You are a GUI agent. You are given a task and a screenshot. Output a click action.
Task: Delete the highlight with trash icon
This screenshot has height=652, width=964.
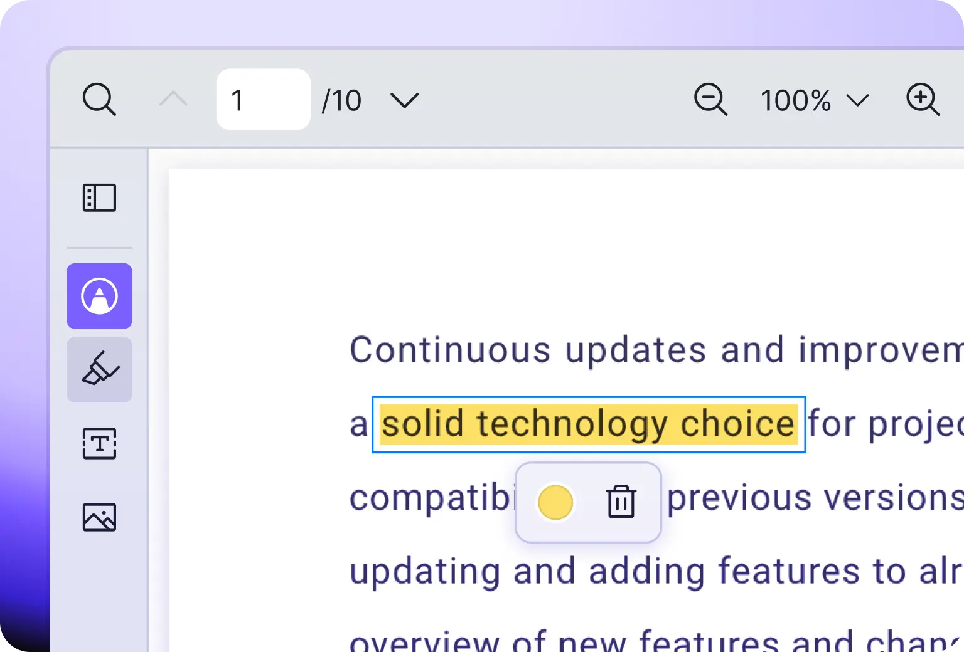tap(621, 502)
